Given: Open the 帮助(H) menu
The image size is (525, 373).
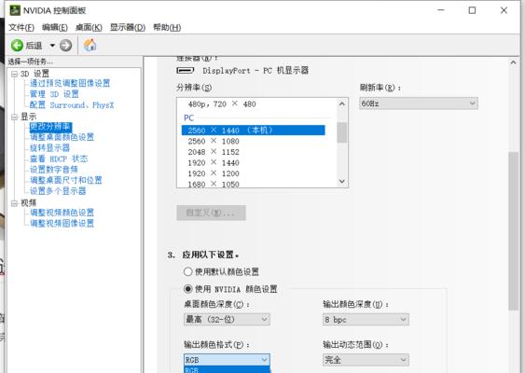Looking at the screenshot, I should 167,27.
